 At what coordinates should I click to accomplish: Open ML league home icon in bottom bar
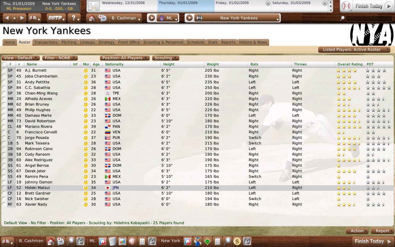click(x=103, y=241)
